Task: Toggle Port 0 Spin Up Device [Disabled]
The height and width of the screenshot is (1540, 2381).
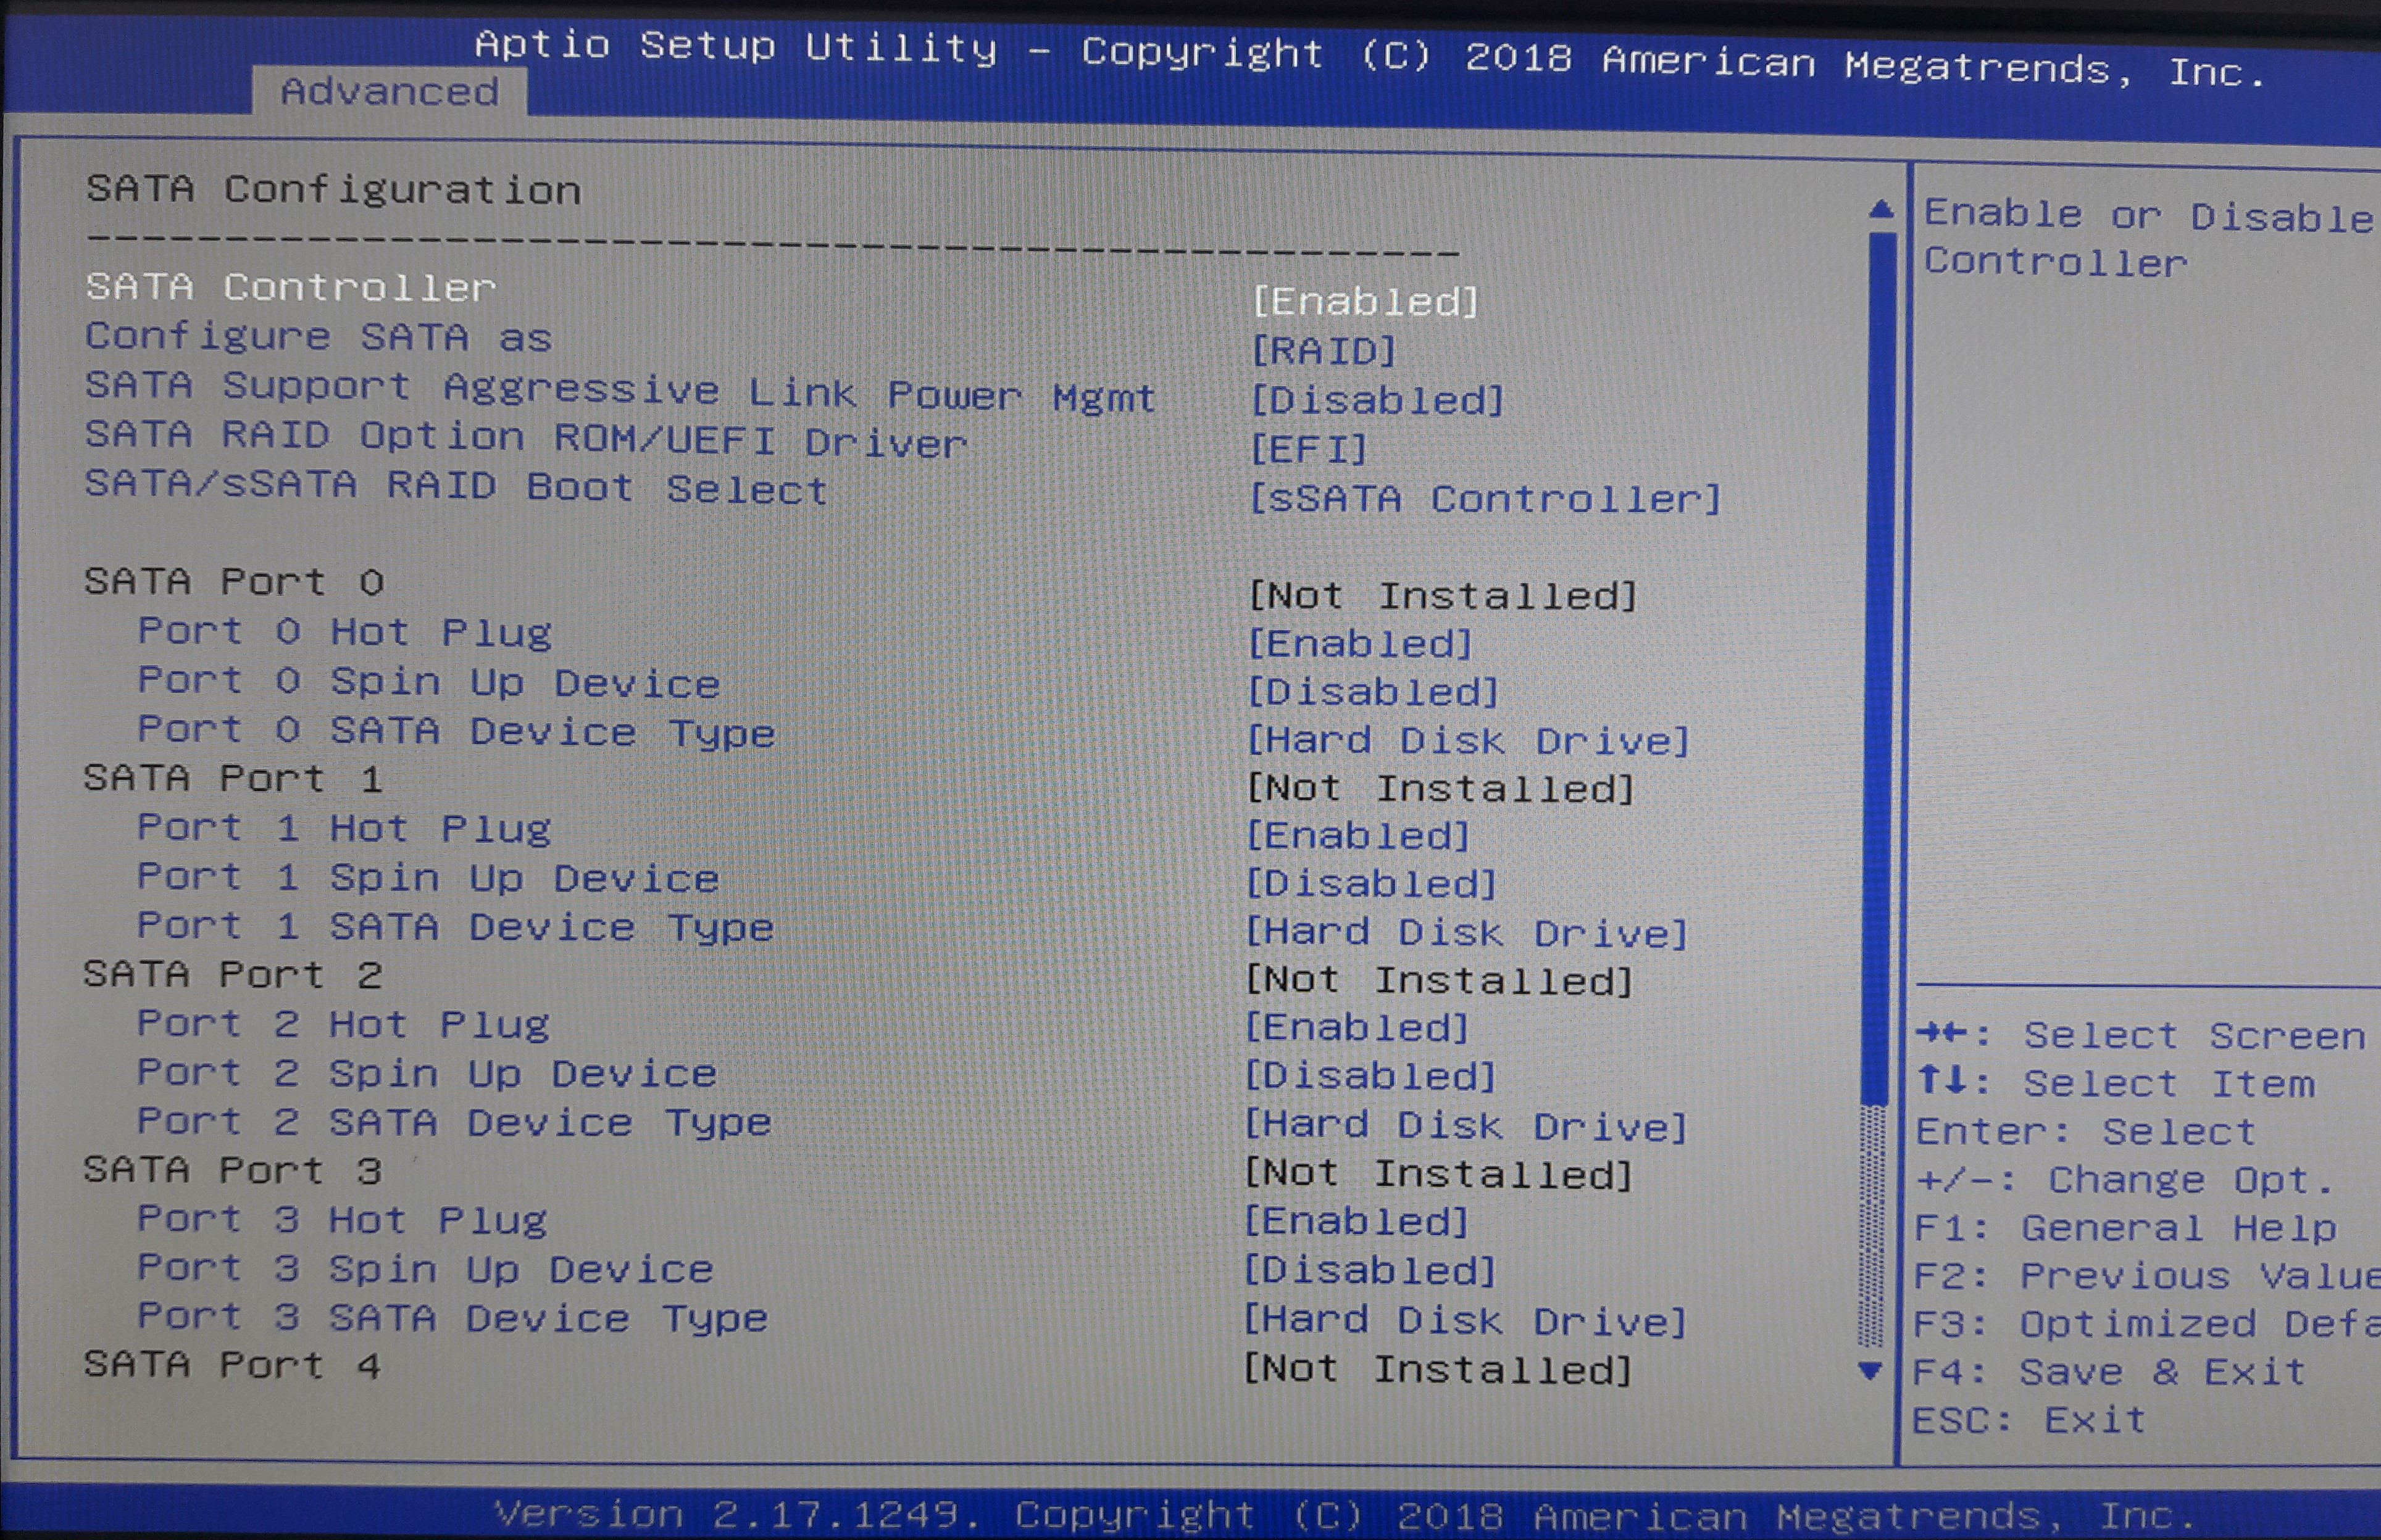Action: click(x=1374, y=692)
